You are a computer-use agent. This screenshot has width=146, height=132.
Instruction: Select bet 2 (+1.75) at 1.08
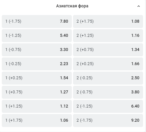tap(108, 22)
